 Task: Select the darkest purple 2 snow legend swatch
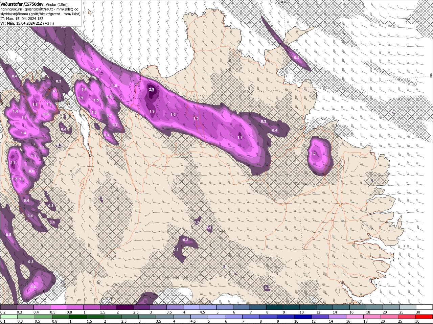125,307
